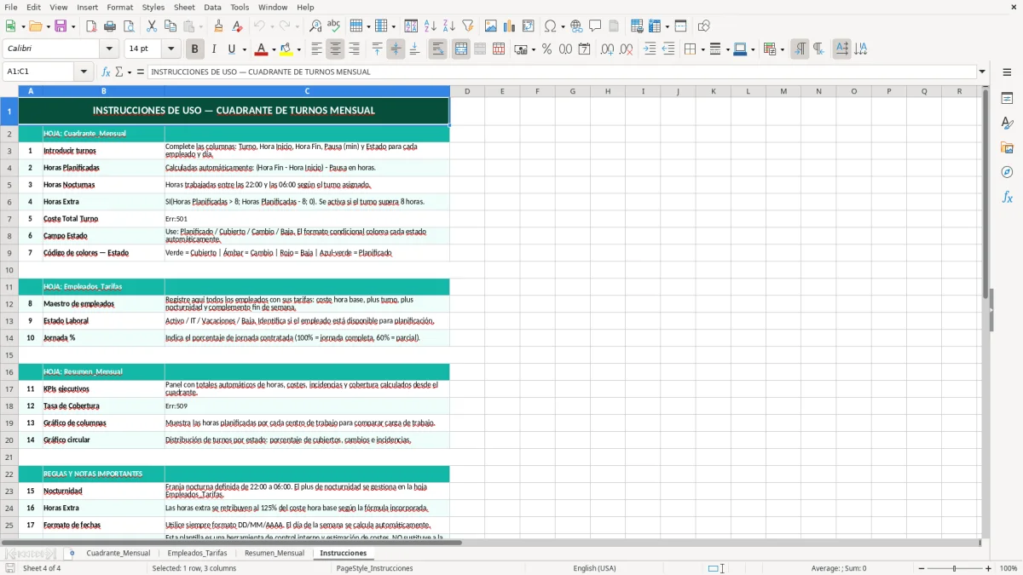Screen dimensions: 1023x575
Task: Toggle Center Horizontally alignment
Action: [335, 49]
